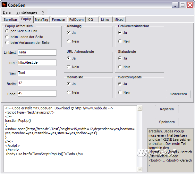The width and height of the screenshot is (195, 174).
Task: Choose Nein under Größenveränderbar
Action: coord(124,41)
